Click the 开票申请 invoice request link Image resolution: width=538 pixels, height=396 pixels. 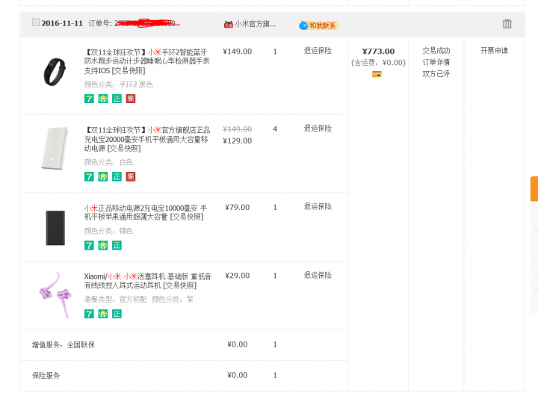click(x=494, y=51)
